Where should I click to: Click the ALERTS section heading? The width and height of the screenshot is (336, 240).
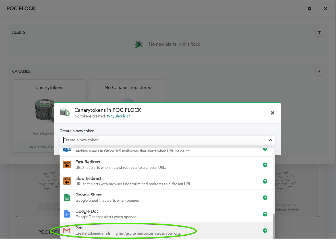point(19,33)
